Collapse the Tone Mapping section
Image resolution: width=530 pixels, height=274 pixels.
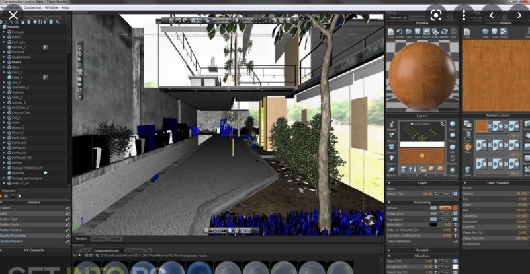464,182
